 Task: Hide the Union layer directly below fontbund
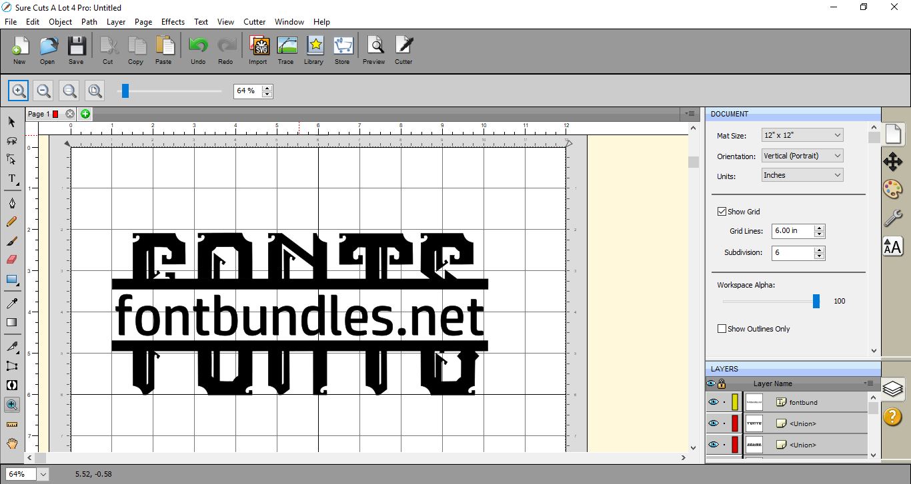(714, 423)
